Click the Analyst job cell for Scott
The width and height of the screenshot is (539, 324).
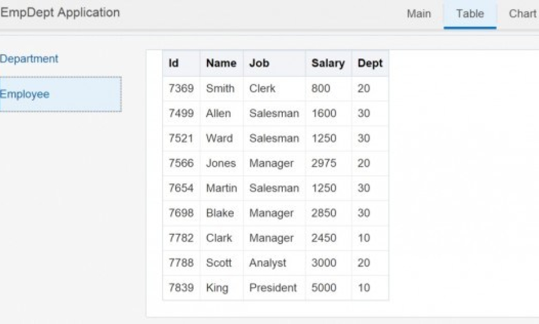pyautogui.click(x=268, y=263)
